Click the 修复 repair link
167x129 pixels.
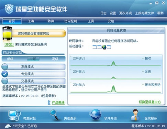9,44
